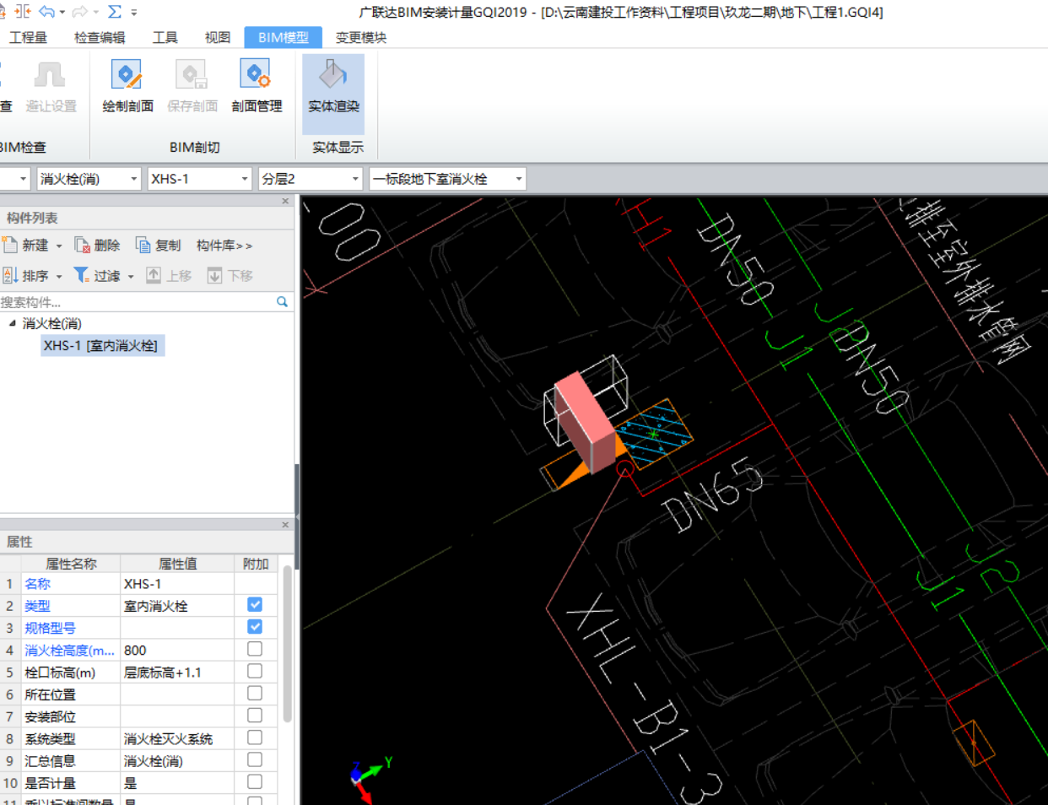Viewport: 1048px width, 805px height.
Task: Toggle the 类型 row 附加 checkbox
Action: point(255,605)
